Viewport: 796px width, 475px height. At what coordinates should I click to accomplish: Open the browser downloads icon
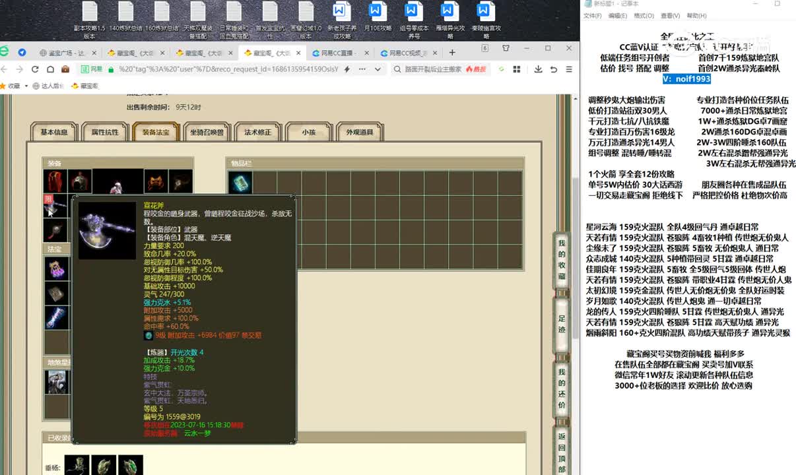click(539, 69)
